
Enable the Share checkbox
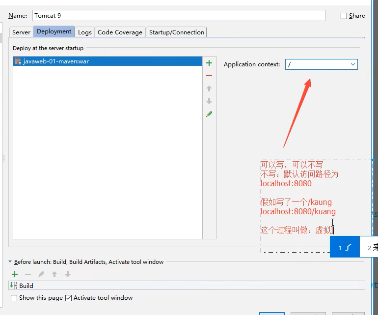click(344, 16)
